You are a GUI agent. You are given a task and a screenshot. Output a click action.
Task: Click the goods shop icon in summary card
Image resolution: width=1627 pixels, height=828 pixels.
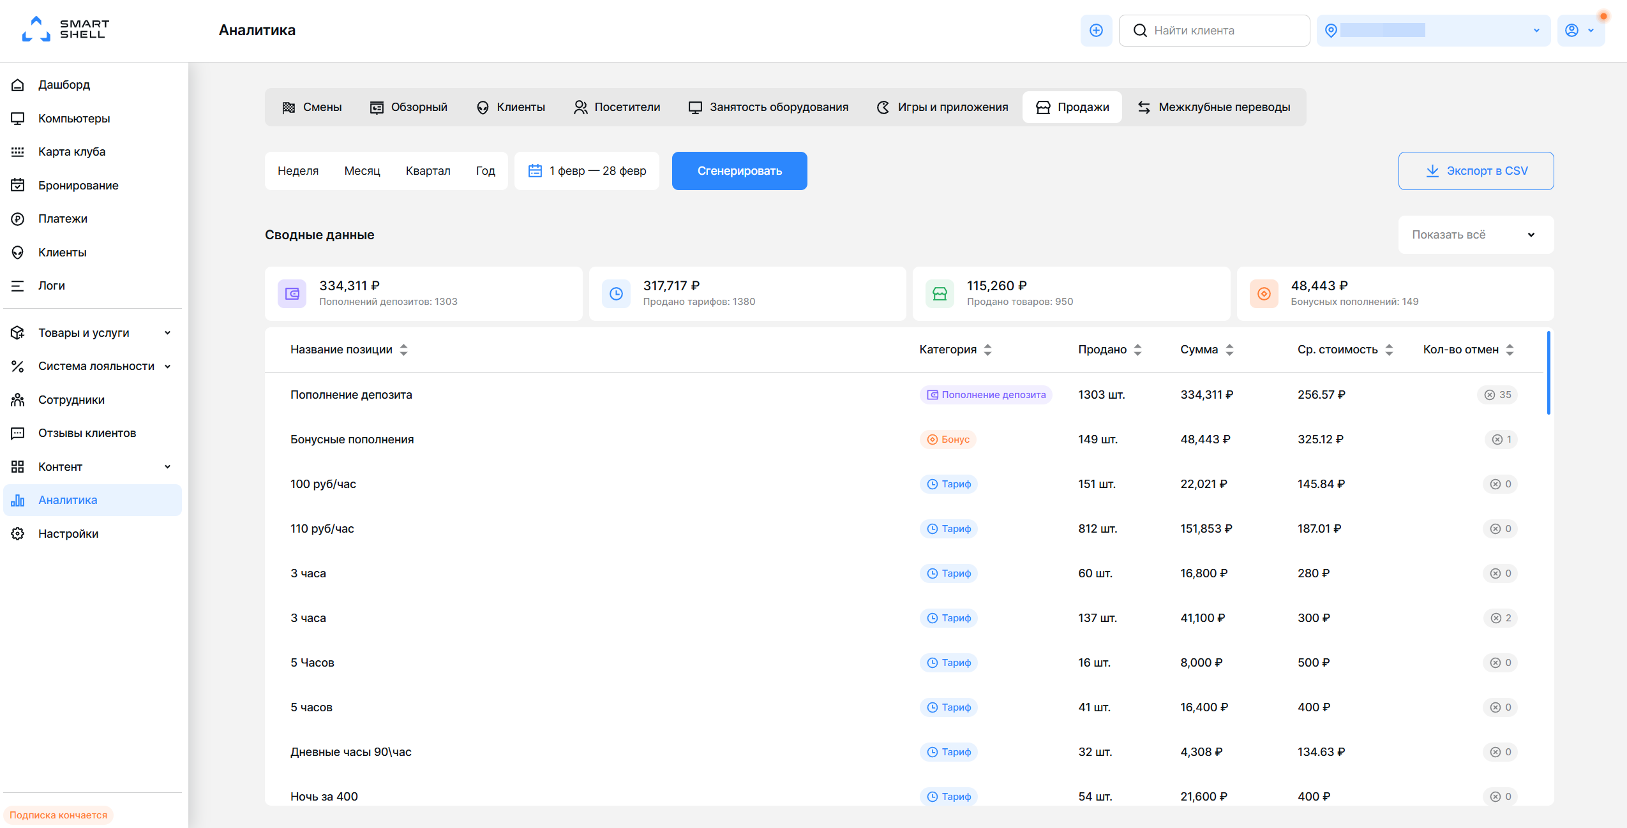[940, 293]
